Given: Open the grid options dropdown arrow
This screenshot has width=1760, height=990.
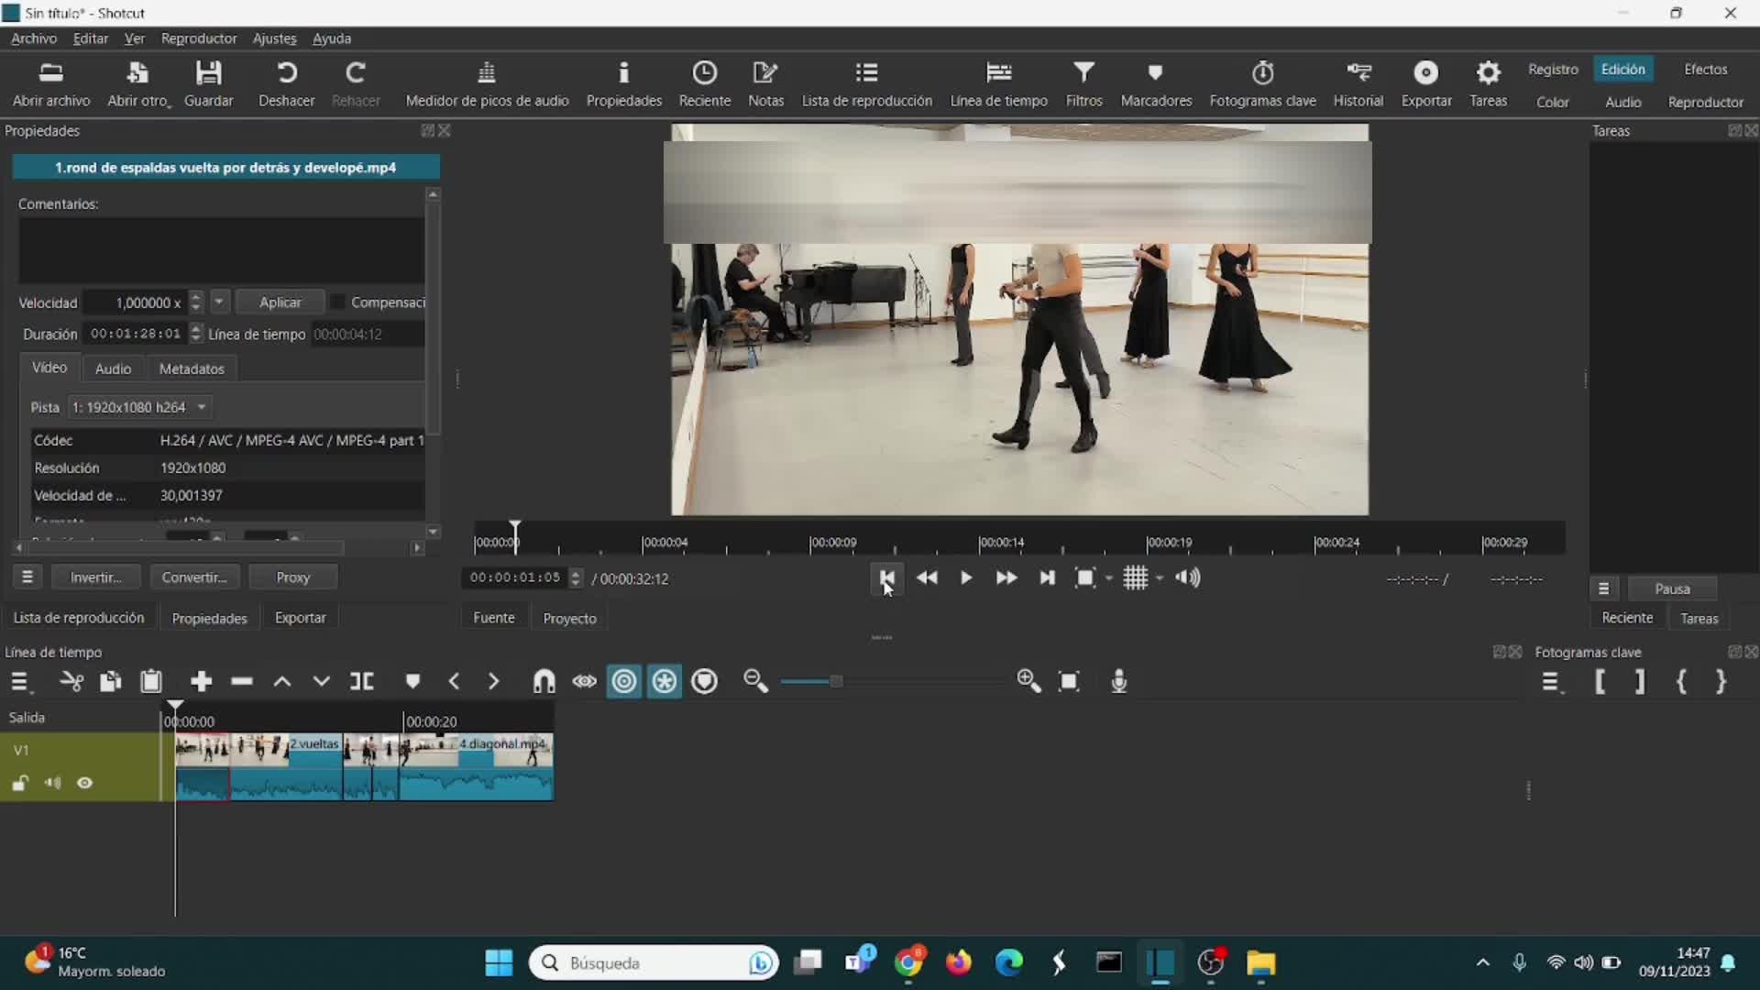Looking at the screenshot, I should 1160,578.
